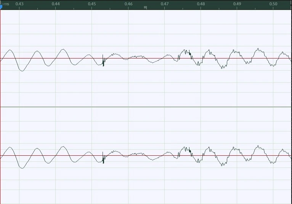
Task: Click the ms unit label in the ruler
Action: 6,3
